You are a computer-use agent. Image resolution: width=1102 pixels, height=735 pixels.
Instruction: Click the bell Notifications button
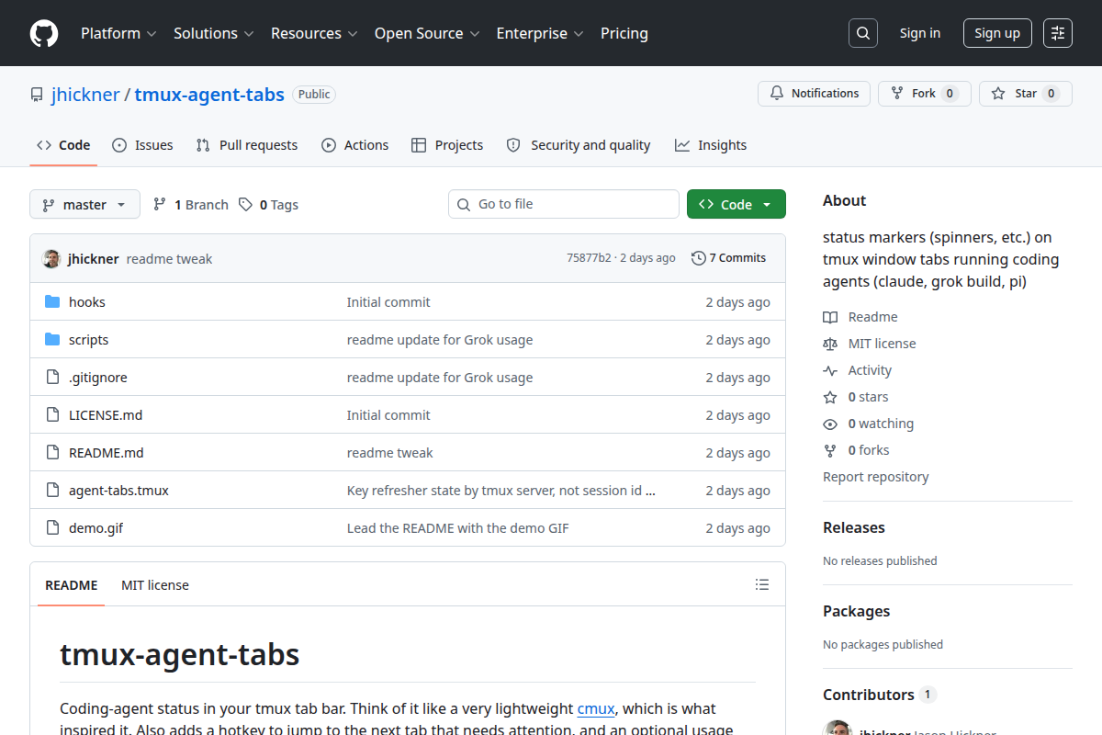coord(814,94)
